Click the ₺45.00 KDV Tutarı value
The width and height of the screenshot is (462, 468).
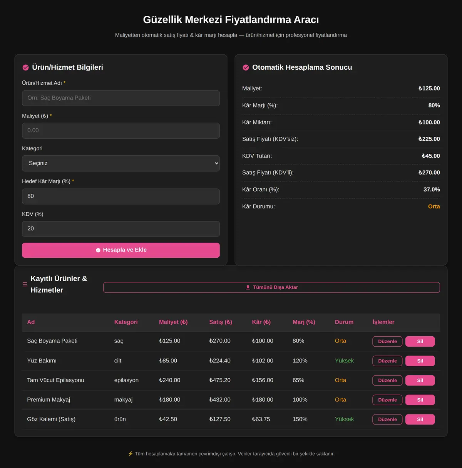pyautogui.click(x=430, y=156)
